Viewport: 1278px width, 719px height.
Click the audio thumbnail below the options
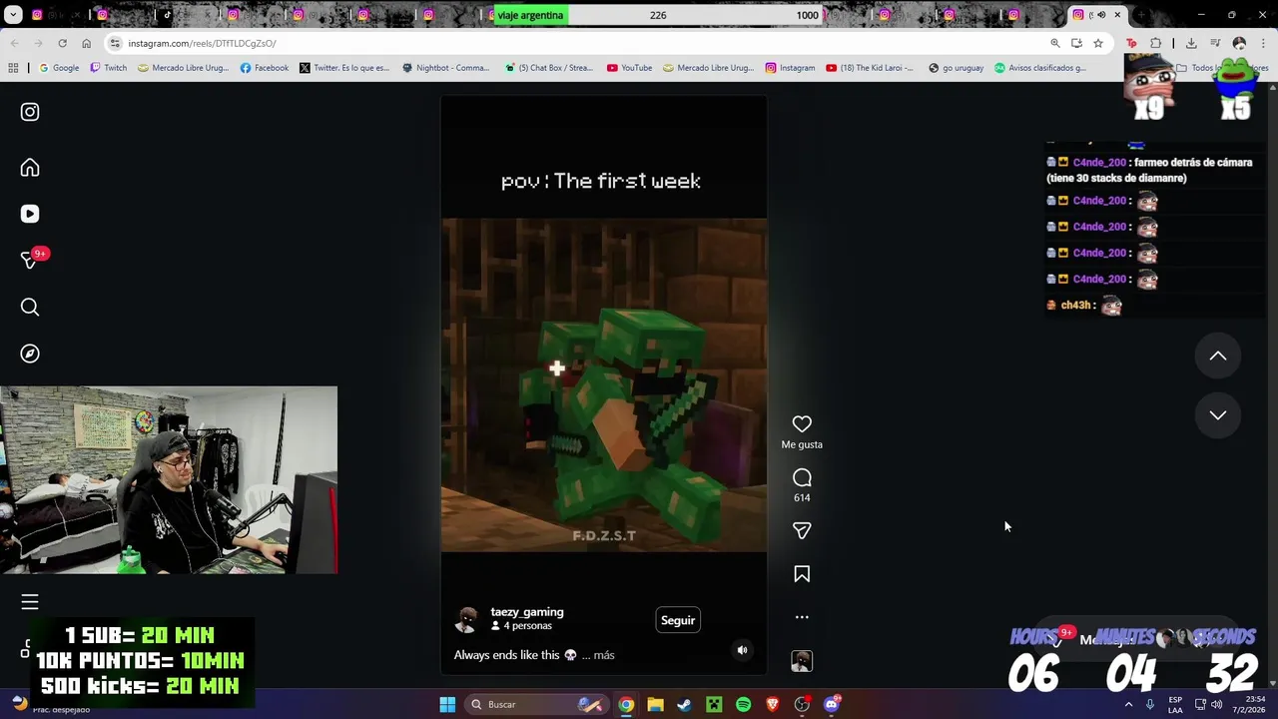click(x=802, y=661)
